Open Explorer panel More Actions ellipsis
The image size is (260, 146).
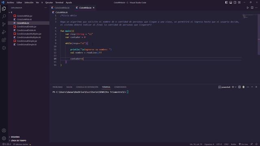tap(45, 8)
